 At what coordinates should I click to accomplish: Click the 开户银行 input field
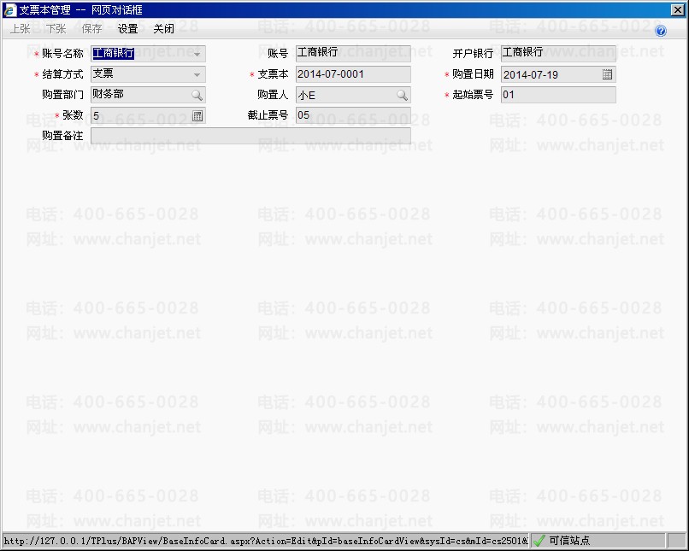click(558, 53)
